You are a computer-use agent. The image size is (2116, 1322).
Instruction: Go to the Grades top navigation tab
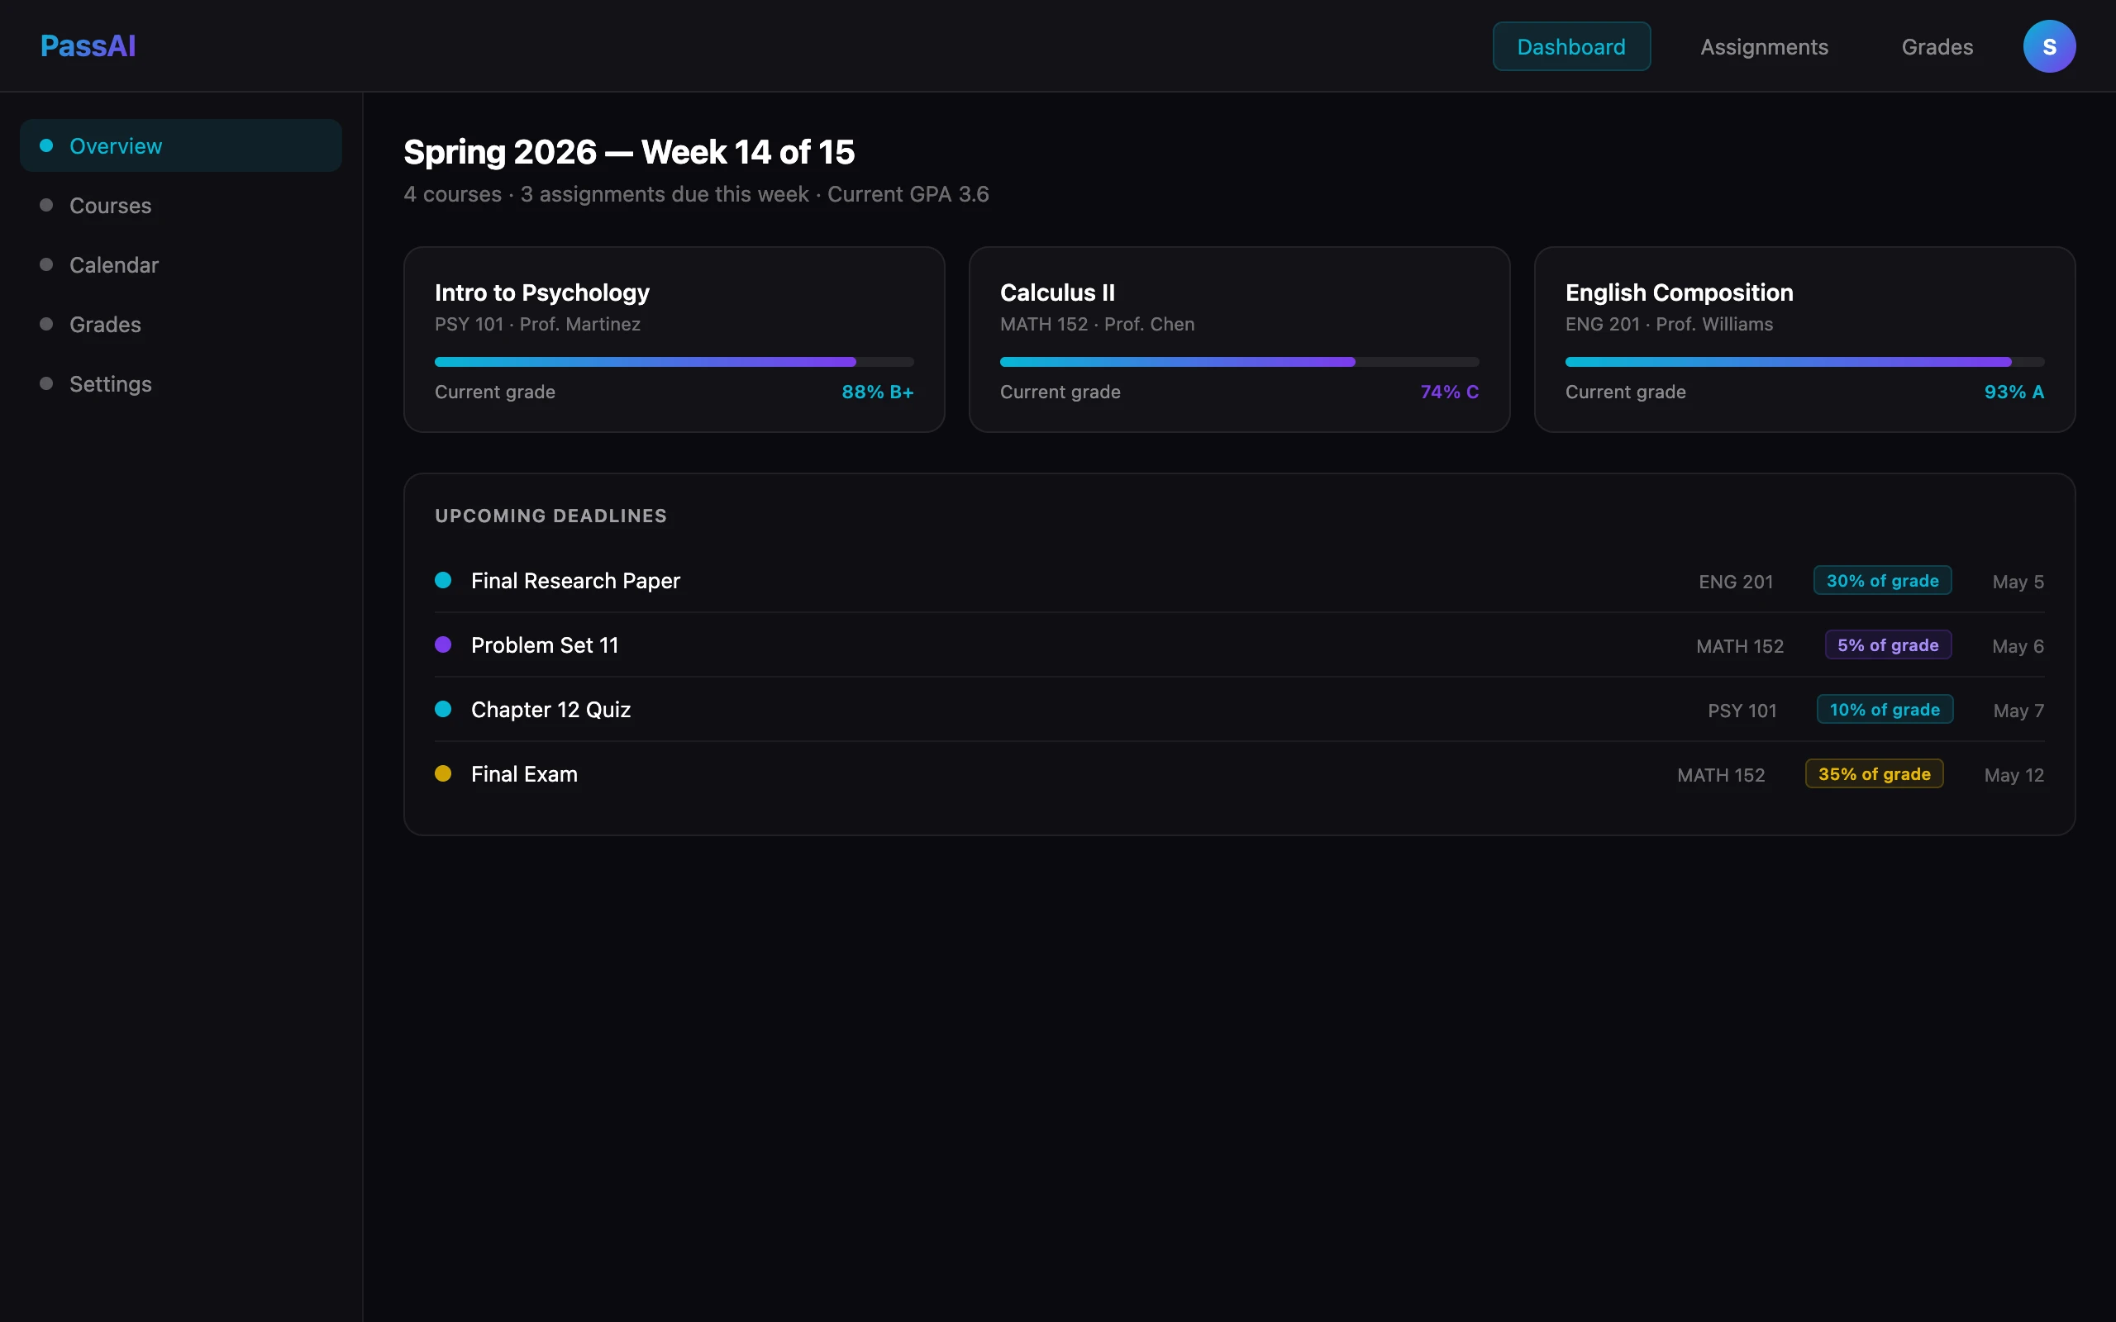coord(1937,46)
